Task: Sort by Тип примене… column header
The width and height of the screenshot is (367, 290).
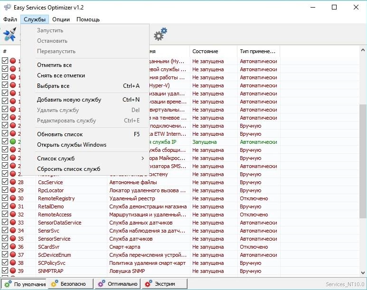Action: (258, 51)
